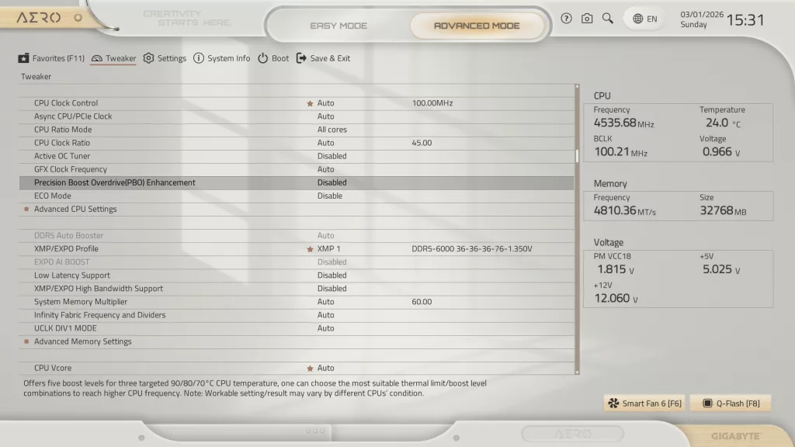795x447 pixels.
Task: Click the help question mark icon
Action: tap(566, 18)
